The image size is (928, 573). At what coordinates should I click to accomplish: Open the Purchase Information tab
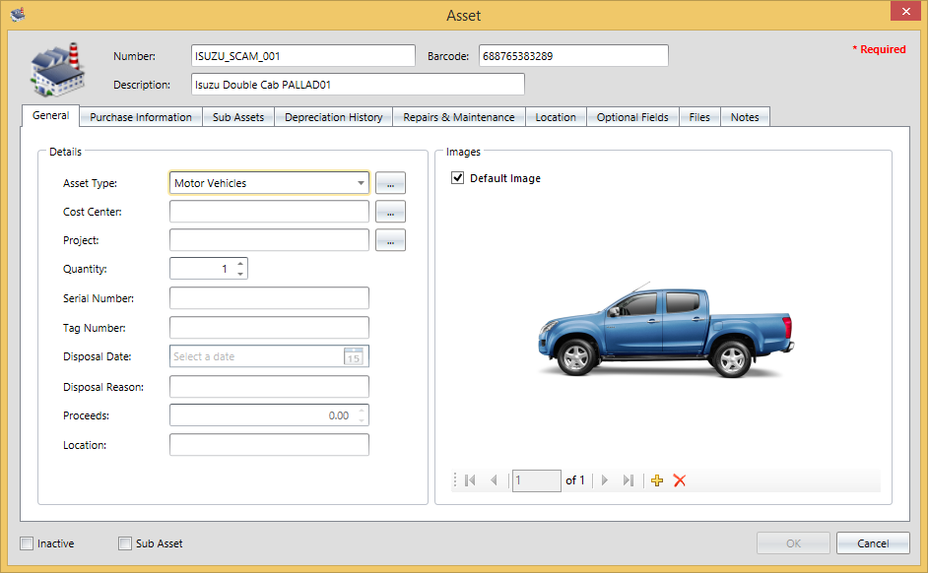point(141,117)
